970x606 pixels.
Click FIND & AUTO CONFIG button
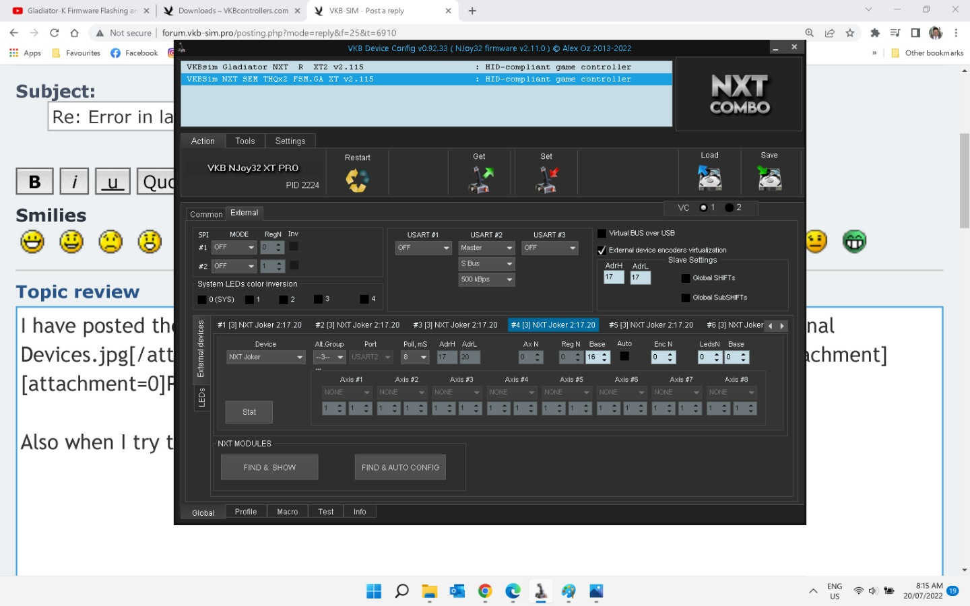400,467
